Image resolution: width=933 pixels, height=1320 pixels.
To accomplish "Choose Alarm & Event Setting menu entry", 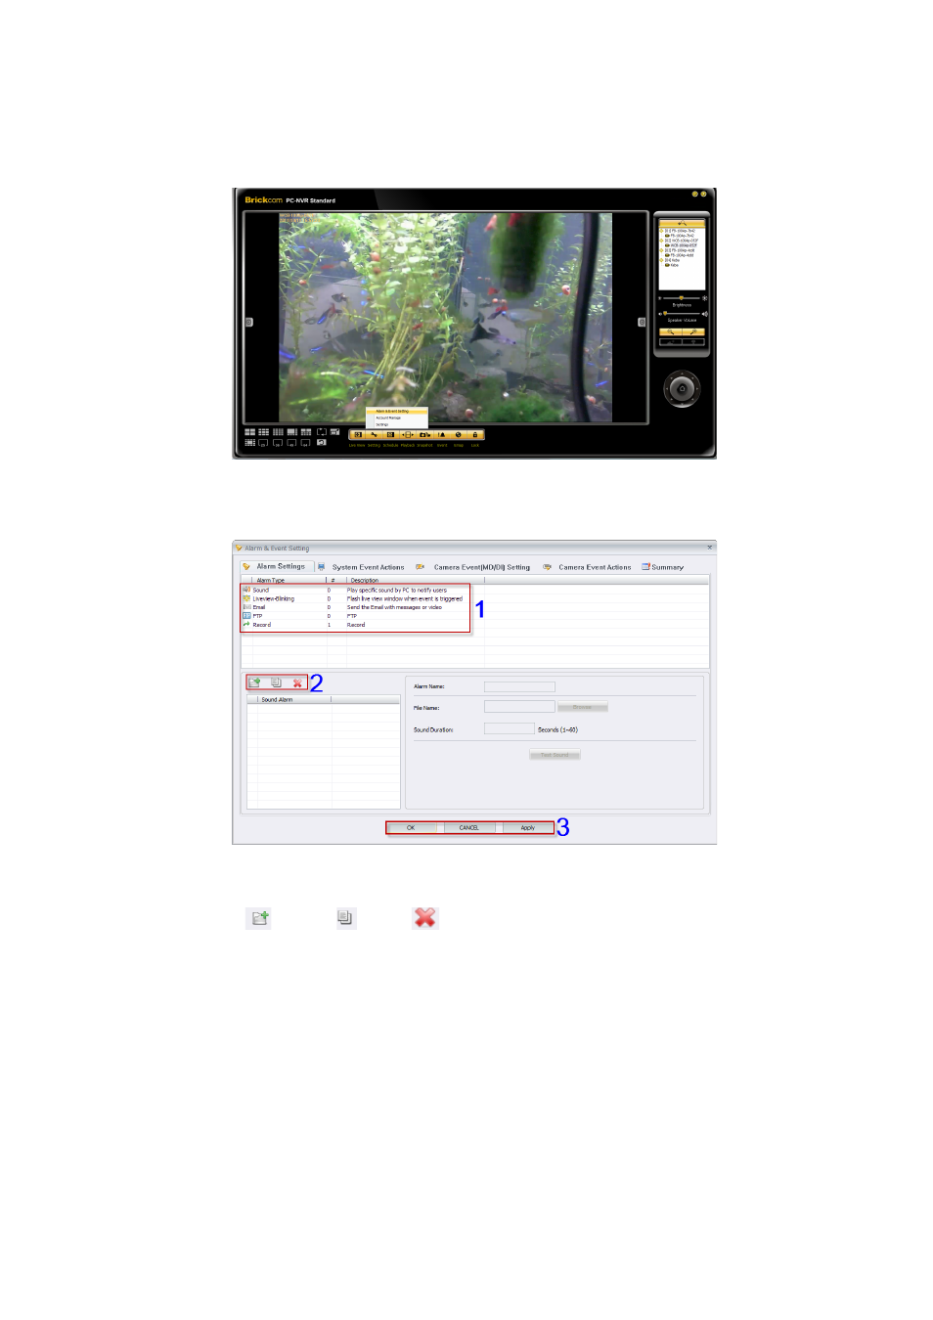I will pyautogui.click(x=392, y=411).
